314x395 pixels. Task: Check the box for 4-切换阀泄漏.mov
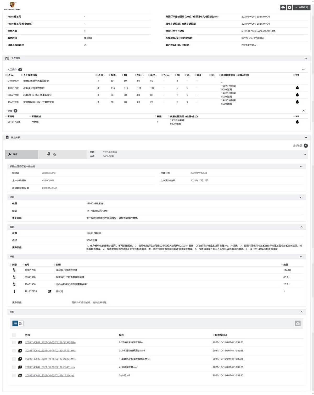[x=14, y=367]
